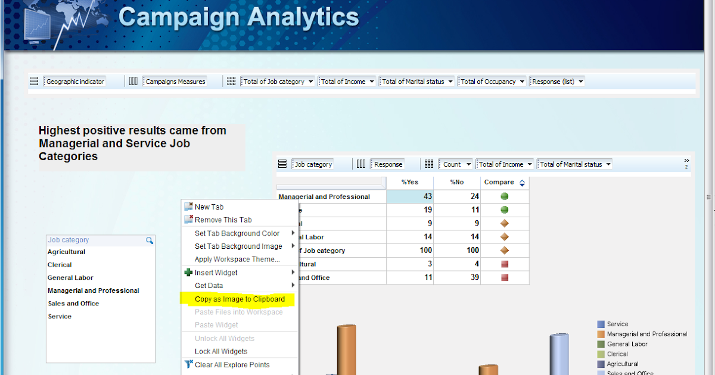The height and width of the screenshot is (375, 715).
Task: Click the Clear All Explore Points icon
Action: pyautogui.click(x=189, y=365)
